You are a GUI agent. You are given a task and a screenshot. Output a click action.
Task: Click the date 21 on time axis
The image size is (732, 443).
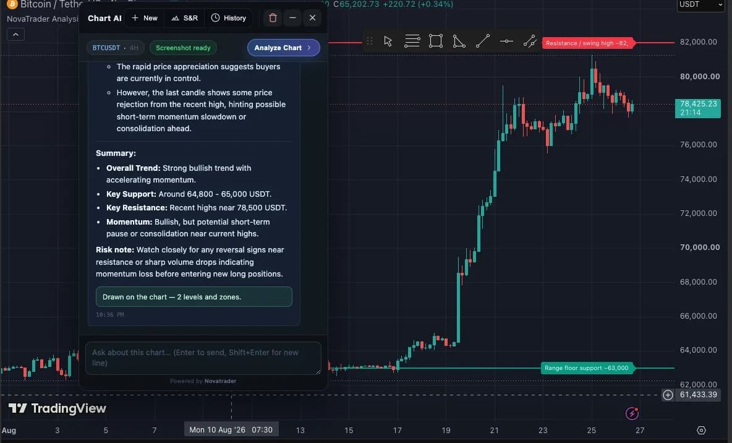(x=495, y=431)
